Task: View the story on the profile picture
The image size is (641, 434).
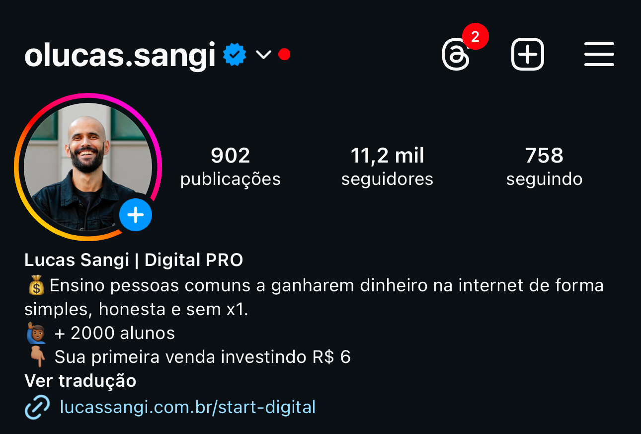Action: [x=88, y=167]
